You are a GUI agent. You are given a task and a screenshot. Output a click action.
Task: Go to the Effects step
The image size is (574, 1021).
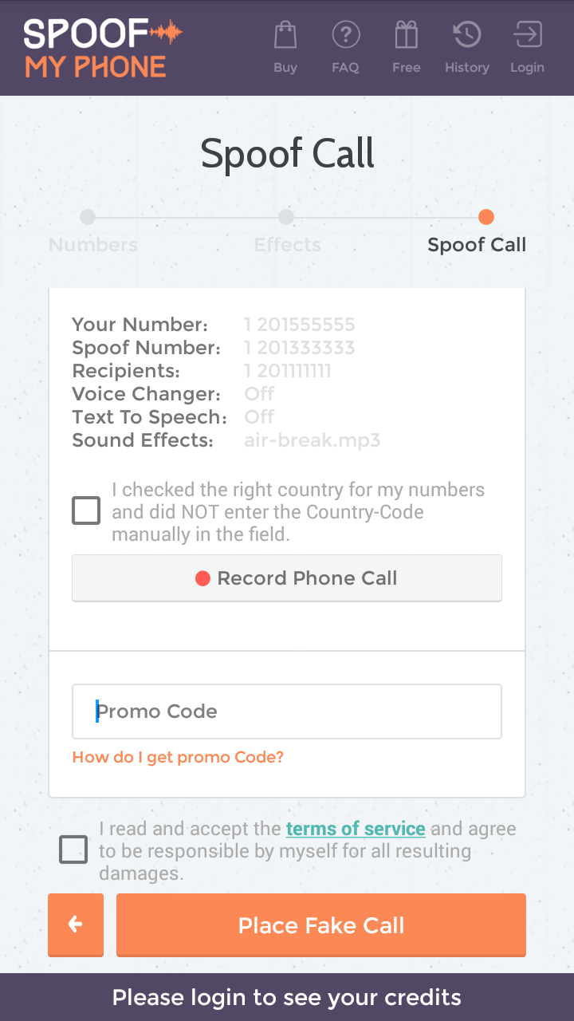(287, 245)
